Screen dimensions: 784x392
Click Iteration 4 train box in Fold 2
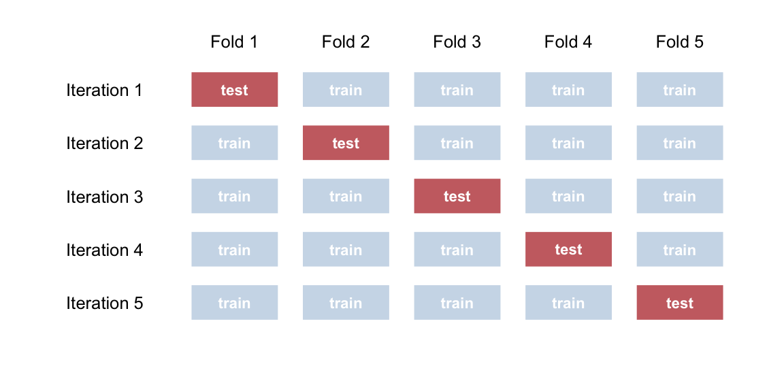pos(346,249)
